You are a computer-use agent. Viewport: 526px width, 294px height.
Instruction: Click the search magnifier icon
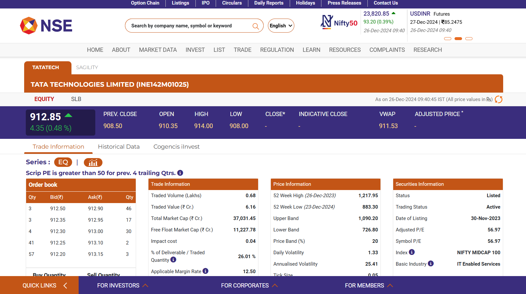coord(256,25)
